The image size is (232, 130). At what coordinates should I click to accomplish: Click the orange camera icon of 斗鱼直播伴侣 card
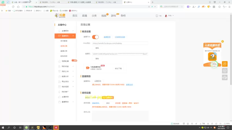[x=88, y=68]
